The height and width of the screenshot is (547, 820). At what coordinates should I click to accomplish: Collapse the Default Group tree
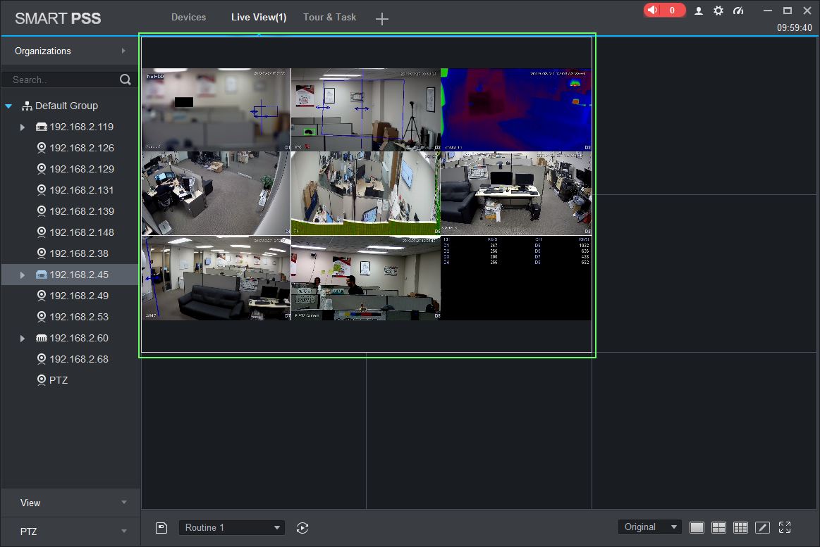tap(9, 106)
